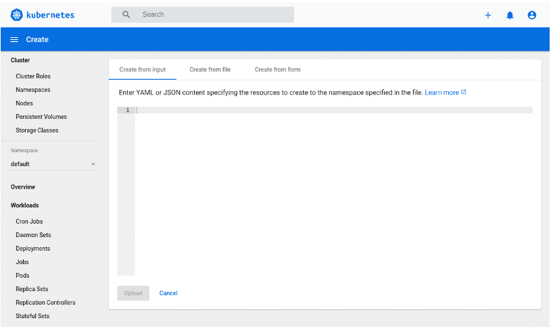Open the user account icon
The height and width of the screenshot is (329, 551).
click(531, 15)
